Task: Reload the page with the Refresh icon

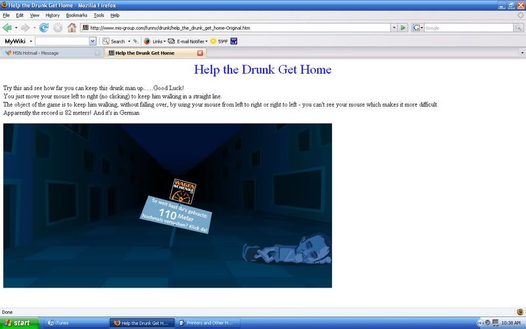Action: [x=44, y=28]
